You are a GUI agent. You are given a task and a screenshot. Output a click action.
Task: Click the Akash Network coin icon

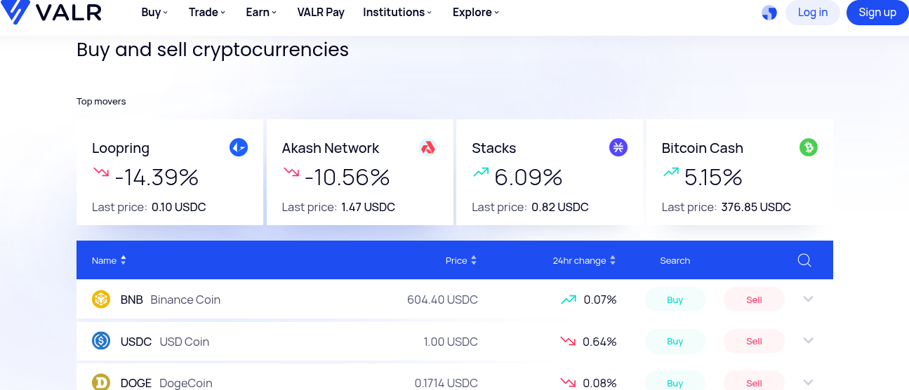[x=428, y=147]
